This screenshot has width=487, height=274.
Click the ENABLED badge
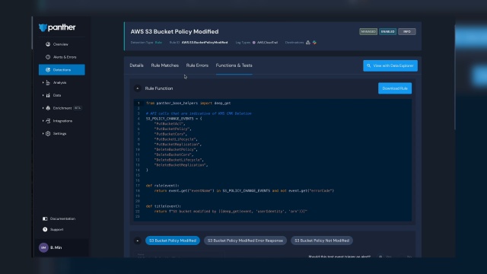pyautogui.click(x=387, y=31)
